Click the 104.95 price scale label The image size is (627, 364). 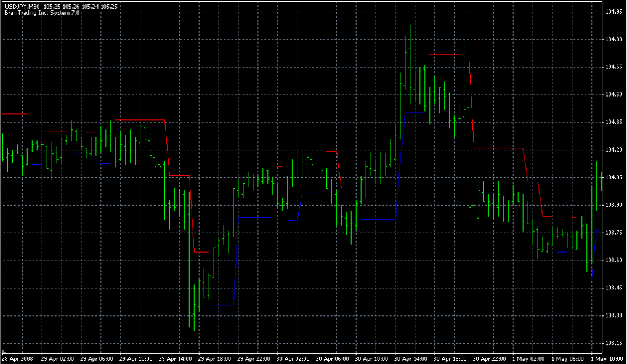(613, 12)
